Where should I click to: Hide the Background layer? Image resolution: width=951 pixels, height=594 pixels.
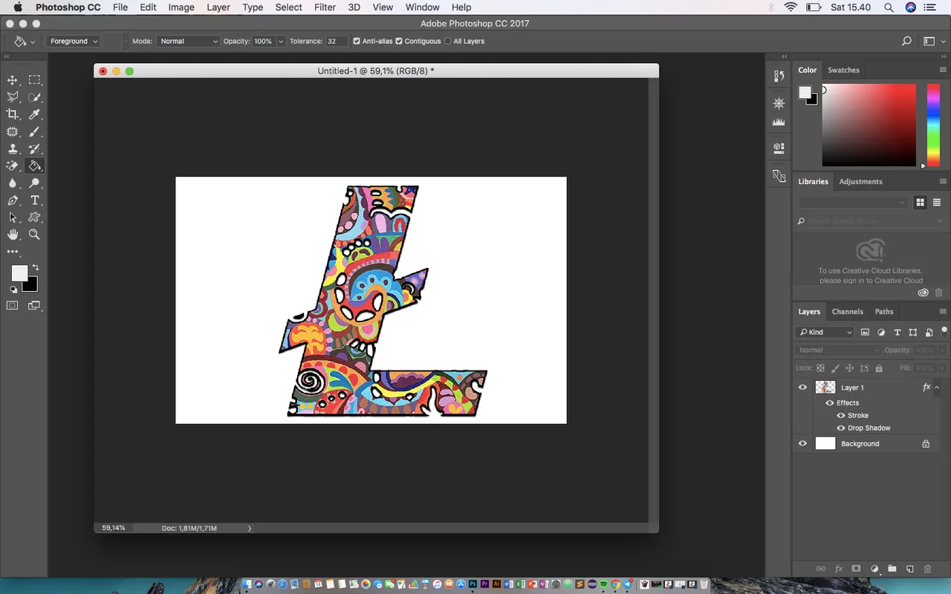[x=802, y=444]
